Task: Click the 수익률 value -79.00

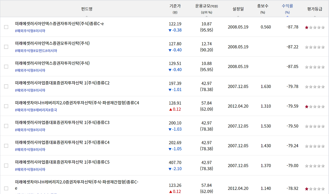Action: pyautogui.click(x=293, y=166)
